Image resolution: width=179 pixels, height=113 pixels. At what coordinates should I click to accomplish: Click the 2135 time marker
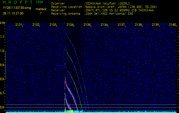pyautogui.click(x=87, y=25)
